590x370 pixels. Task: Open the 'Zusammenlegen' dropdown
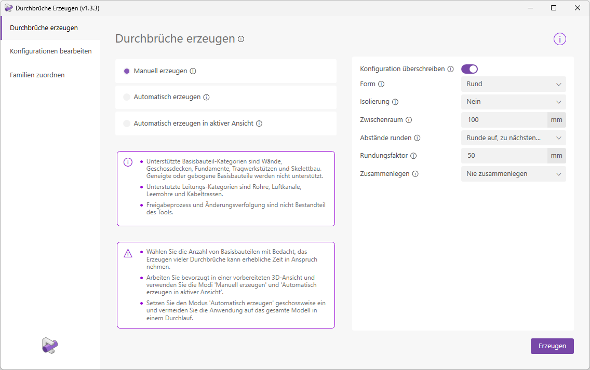[x=513, y=174]
